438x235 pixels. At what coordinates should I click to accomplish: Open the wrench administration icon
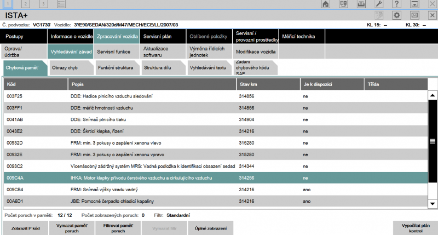(379, 4)
